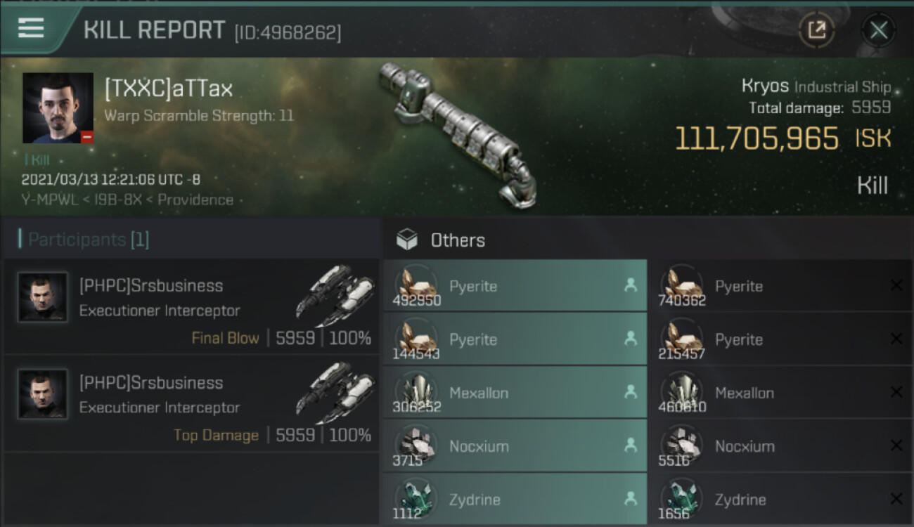This screenshot has width=914, height=527.
Task: Close the kill report window
Action: point(878,30)
